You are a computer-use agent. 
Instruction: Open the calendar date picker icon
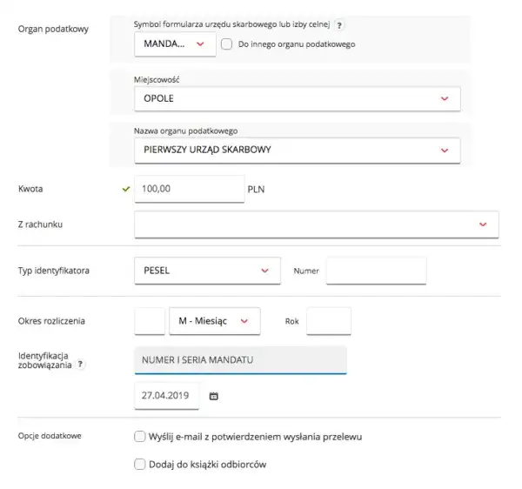(214, 396)
